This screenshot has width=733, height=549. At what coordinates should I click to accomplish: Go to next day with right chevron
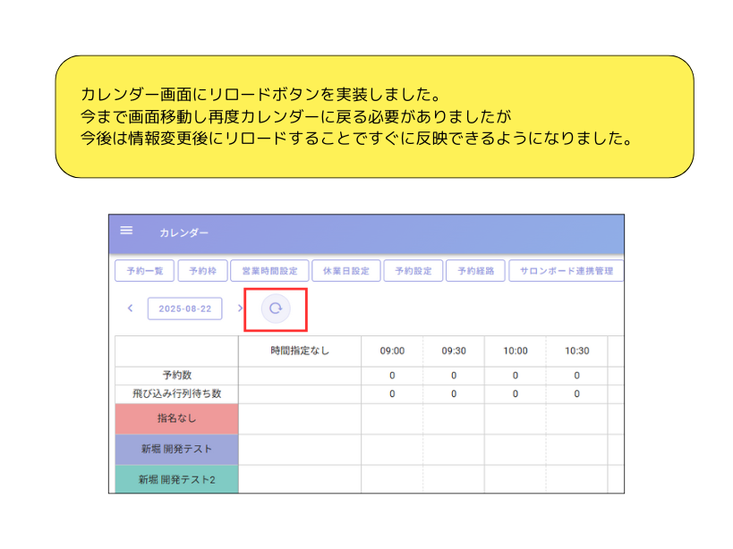pyautogui.click(x=240, y=308)
